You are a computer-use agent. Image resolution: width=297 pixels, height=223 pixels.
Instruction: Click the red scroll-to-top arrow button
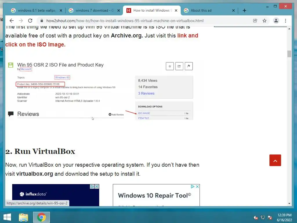(x=275, y=160)
